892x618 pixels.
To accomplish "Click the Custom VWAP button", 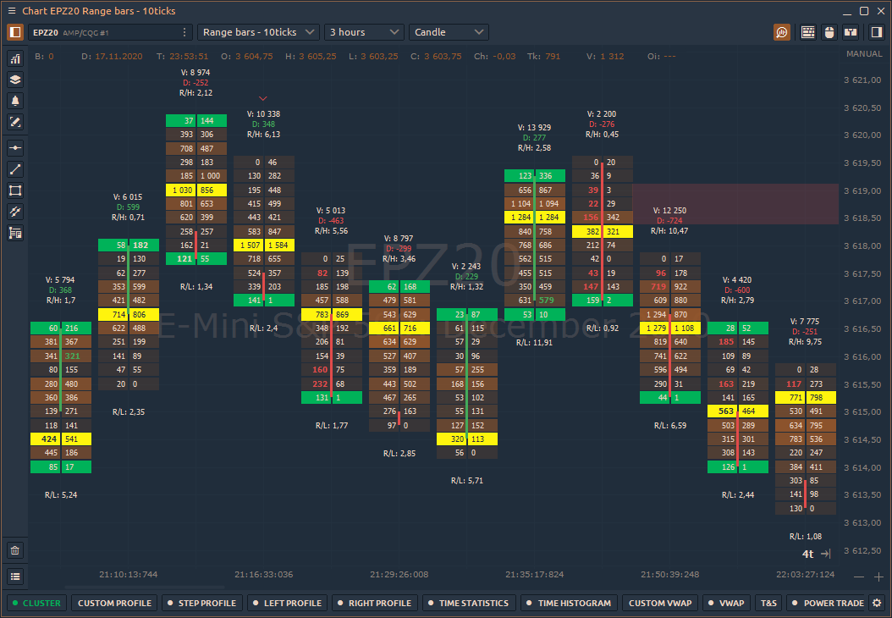I will 660,603.
